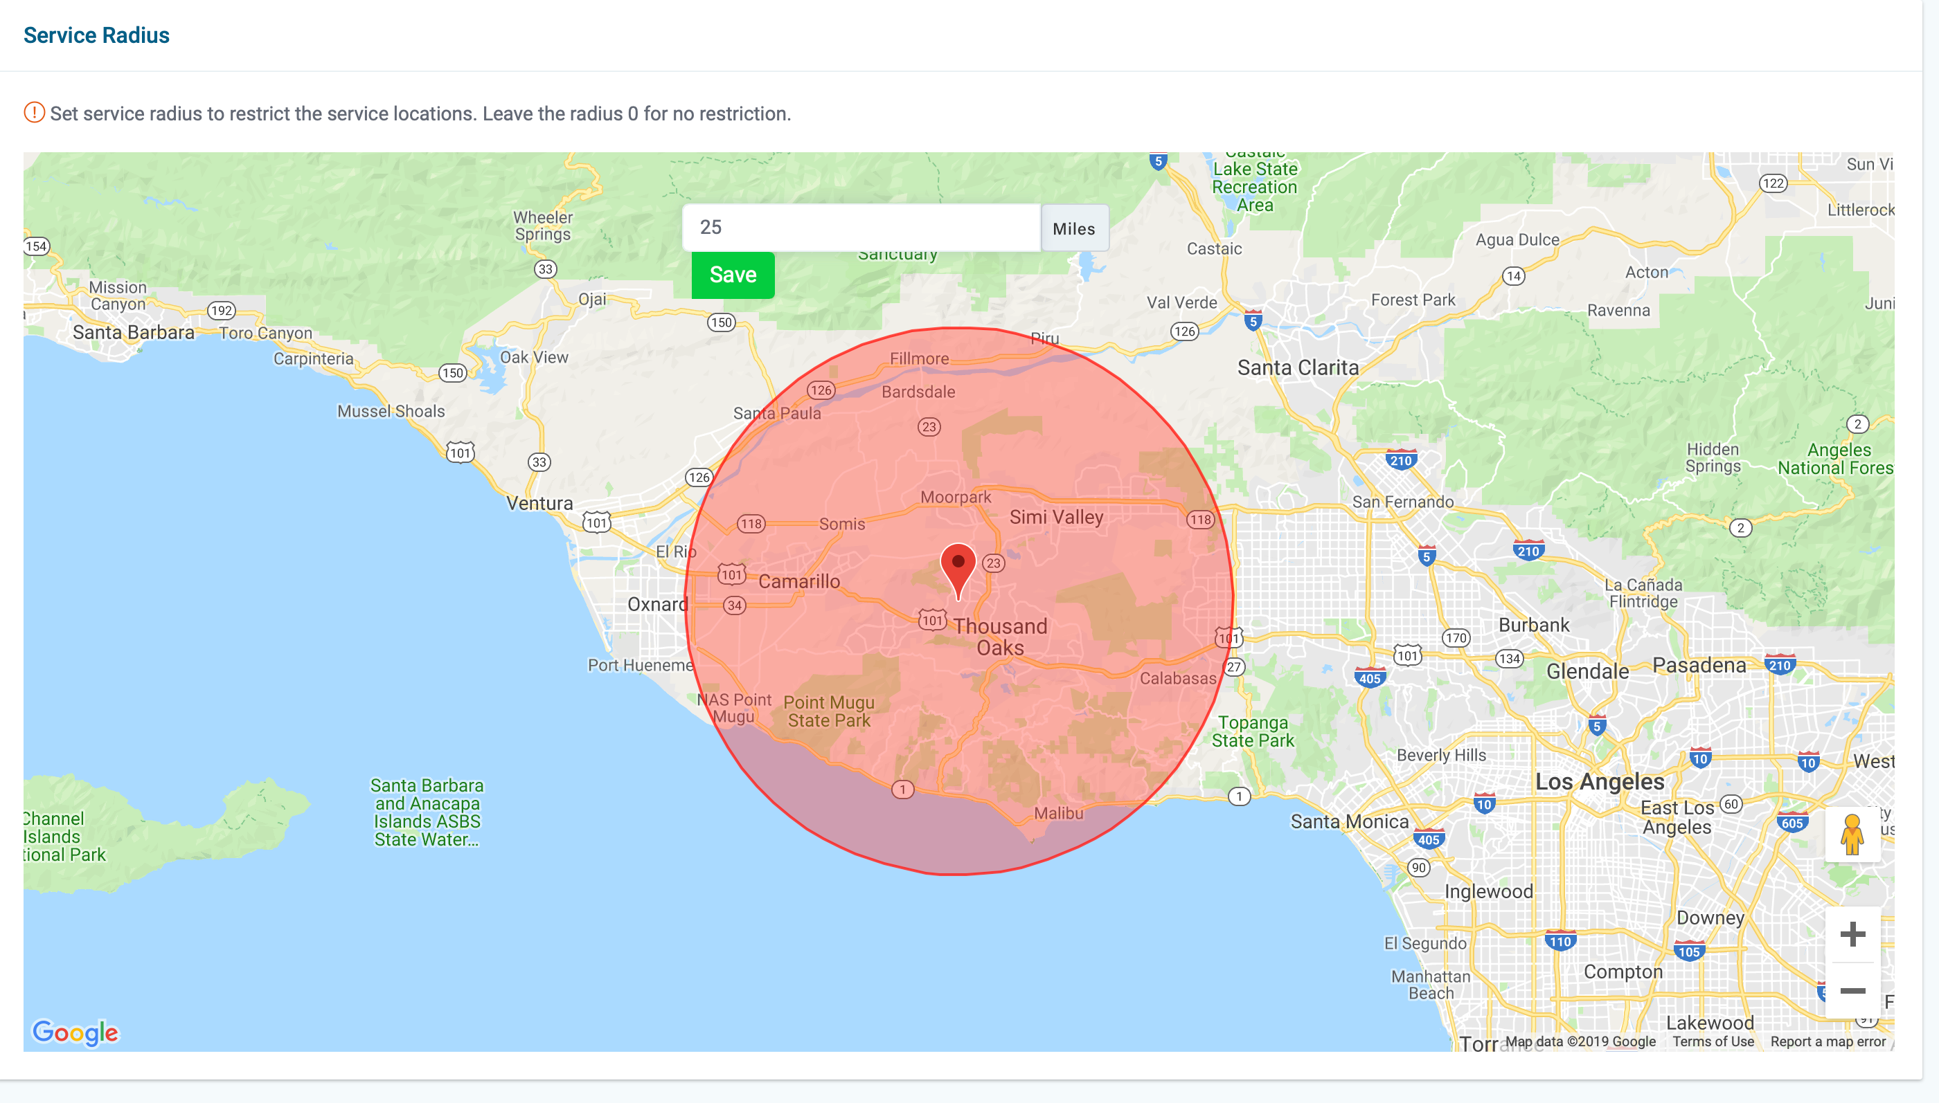1939x1103 pixels.
Task: Click the Miles unit label
Action: (x=1074, y=228)
